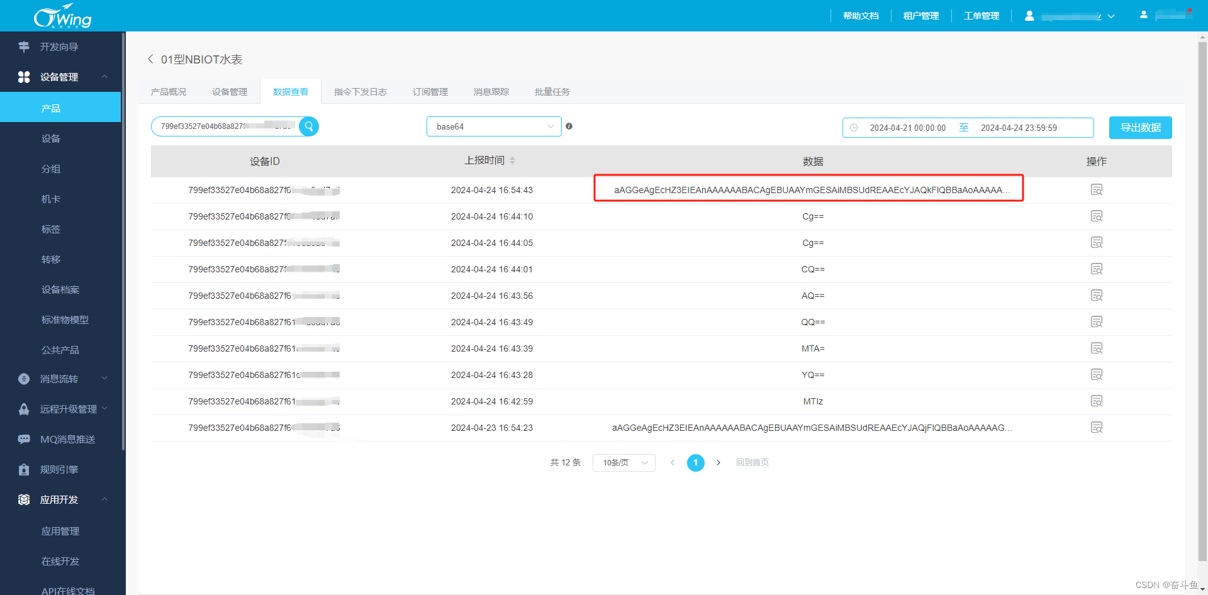The image size is (1208, 595).
Task: Click the blue search magnifier button
Action: pos(309,126)
